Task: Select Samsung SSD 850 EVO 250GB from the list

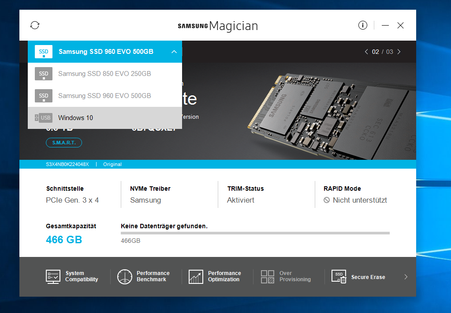Action: 105,74
